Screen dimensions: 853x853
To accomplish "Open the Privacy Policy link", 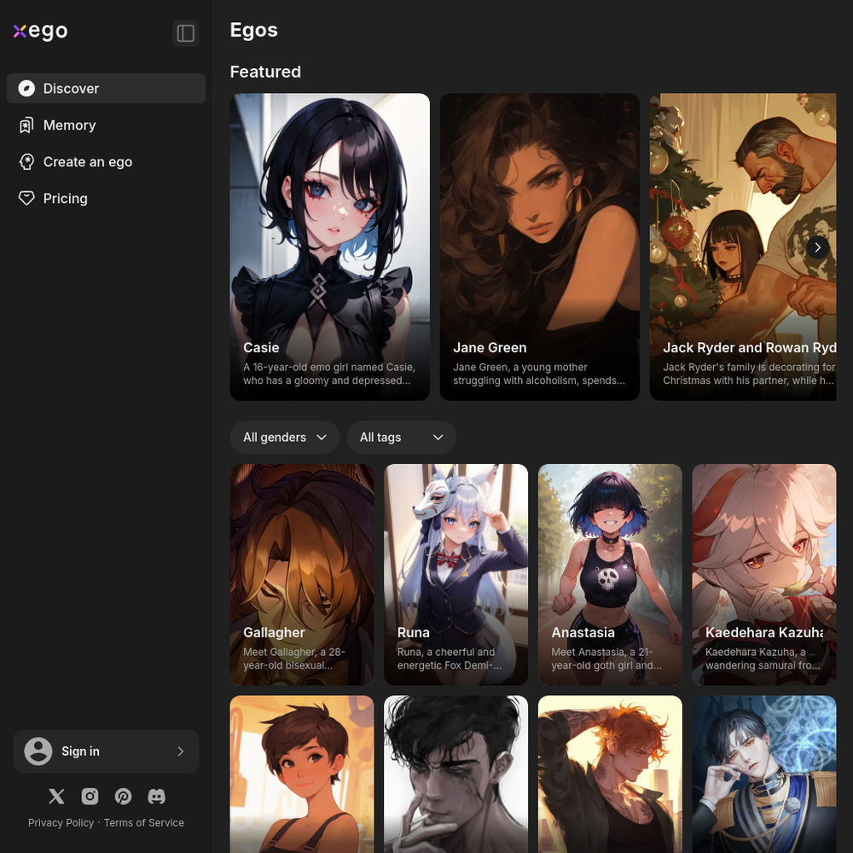I will click(61, 822).
